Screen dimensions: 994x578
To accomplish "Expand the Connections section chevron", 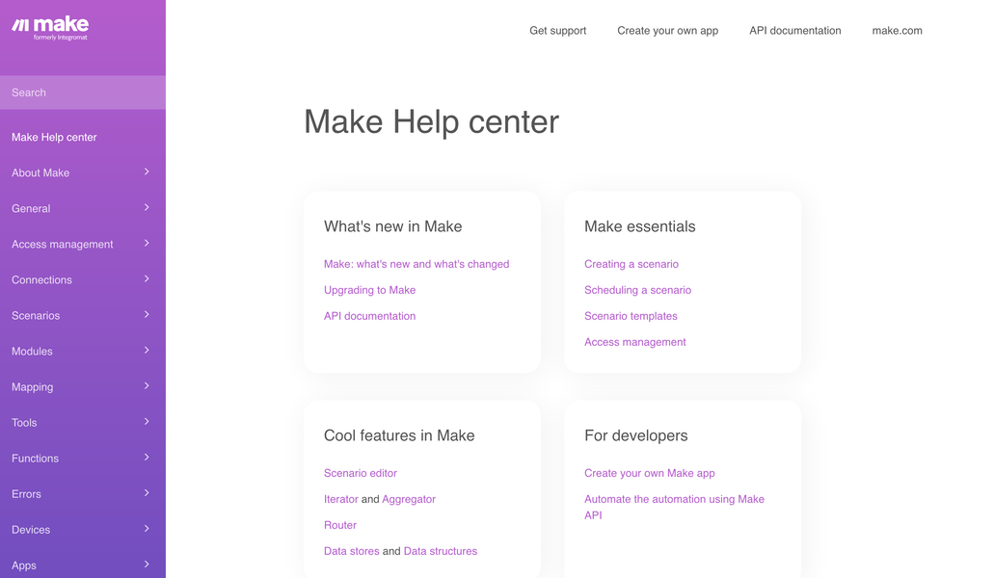I will click(x=147, y=279).
